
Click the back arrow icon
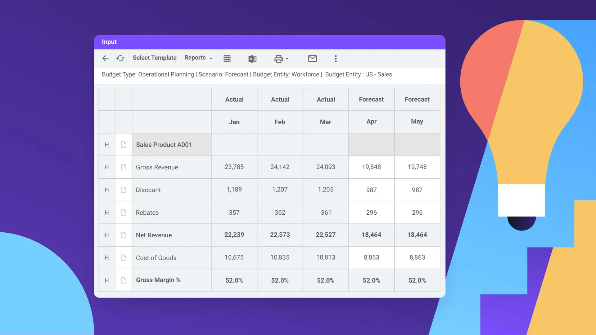[x=106, y=58]
